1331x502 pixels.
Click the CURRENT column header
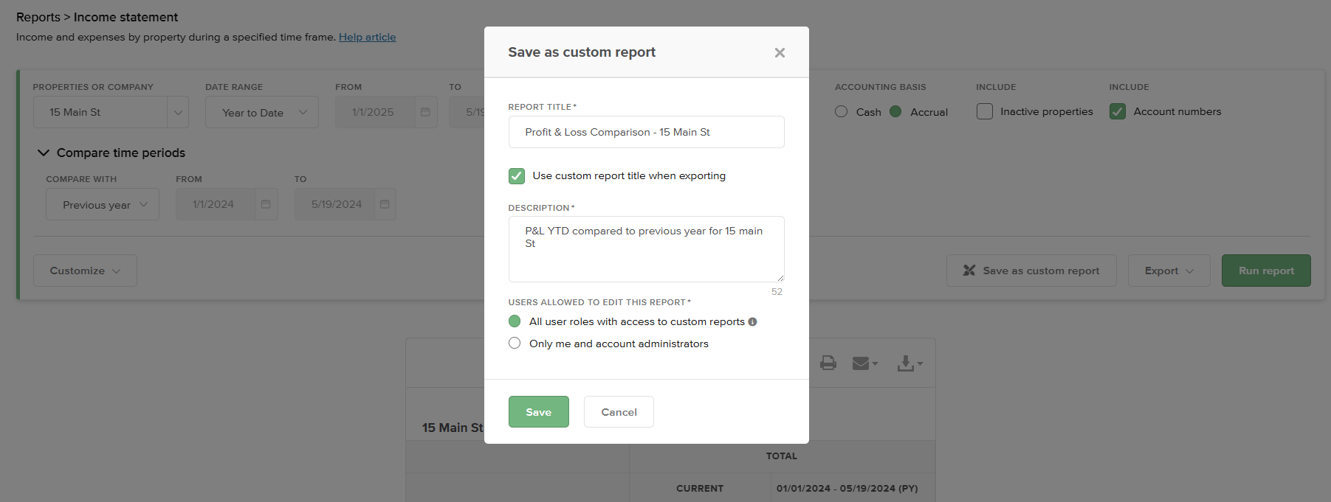pyautogui.click(x=700, y=489)
